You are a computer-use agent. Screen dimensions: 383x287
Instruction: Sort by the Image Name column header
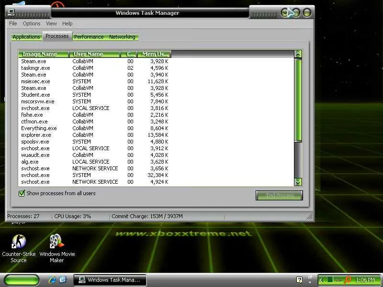click(44, 54)
